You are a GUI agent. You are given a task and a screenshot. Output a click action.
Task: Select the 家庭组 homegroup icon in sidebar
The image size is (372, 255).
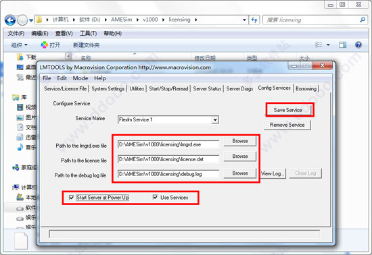point(16,167)
